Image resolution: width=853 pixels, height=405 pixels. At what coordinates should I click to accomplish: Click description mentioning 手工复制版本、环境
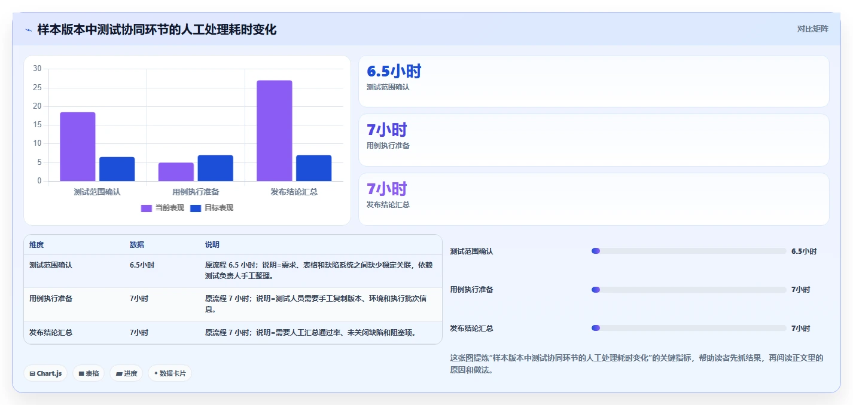click(x=316, y=304)
